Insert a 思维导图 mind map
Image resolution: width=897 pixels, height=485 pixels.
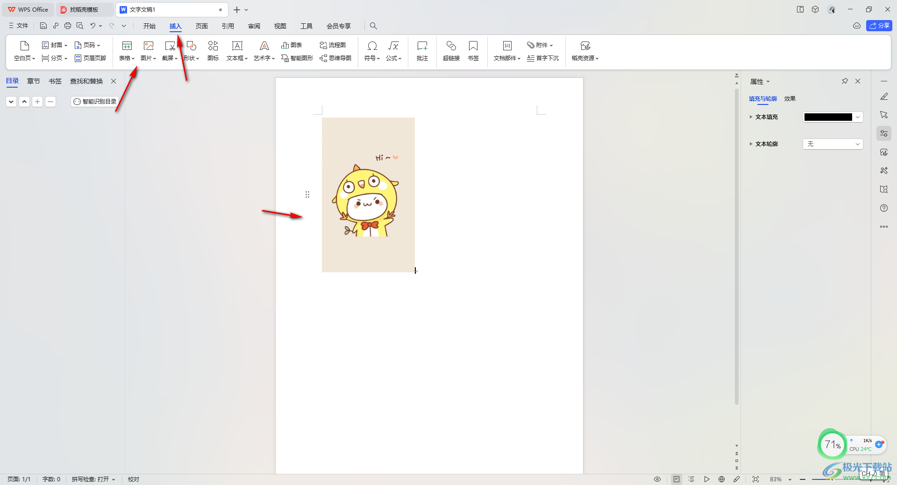(335, 58)
